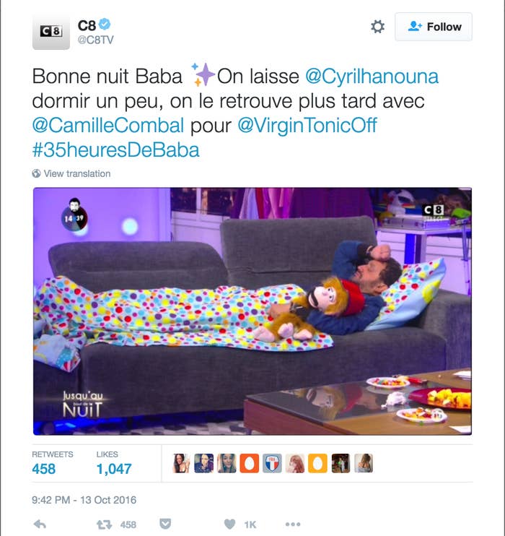Open the three-dot more options menu
Image resolution: width=505 pixels, height=536 pixels.
tap(293, 524)
